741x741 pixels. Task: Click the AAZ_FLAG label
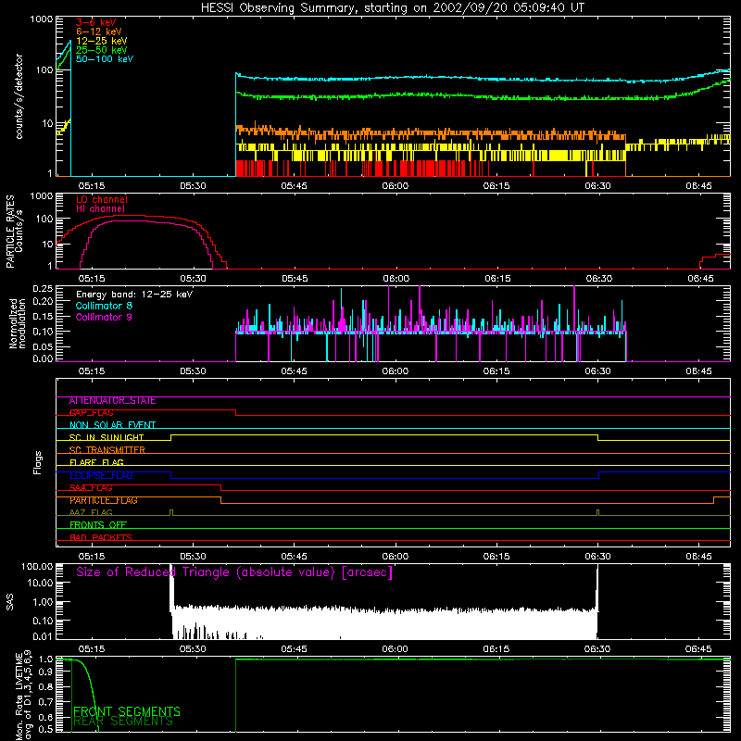[x=91, y=512]
